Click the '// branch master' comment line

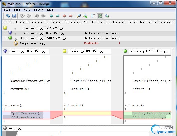(27, 117)
